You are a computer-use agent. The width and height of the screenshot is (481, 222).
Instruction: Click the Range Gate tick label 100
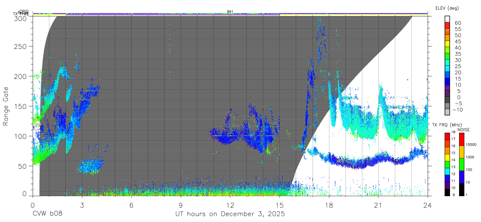pyautogui.click(x=20, y=136)
